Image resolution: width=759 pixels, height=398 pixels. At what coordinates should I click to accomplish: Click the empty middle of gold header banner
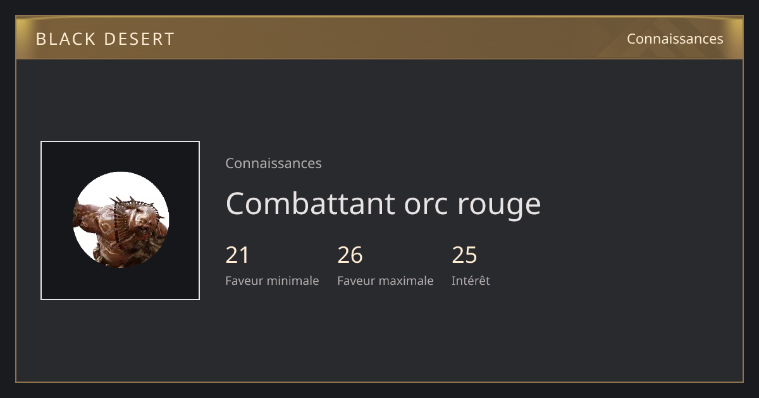pyautogui.click(x=398, y=39)
